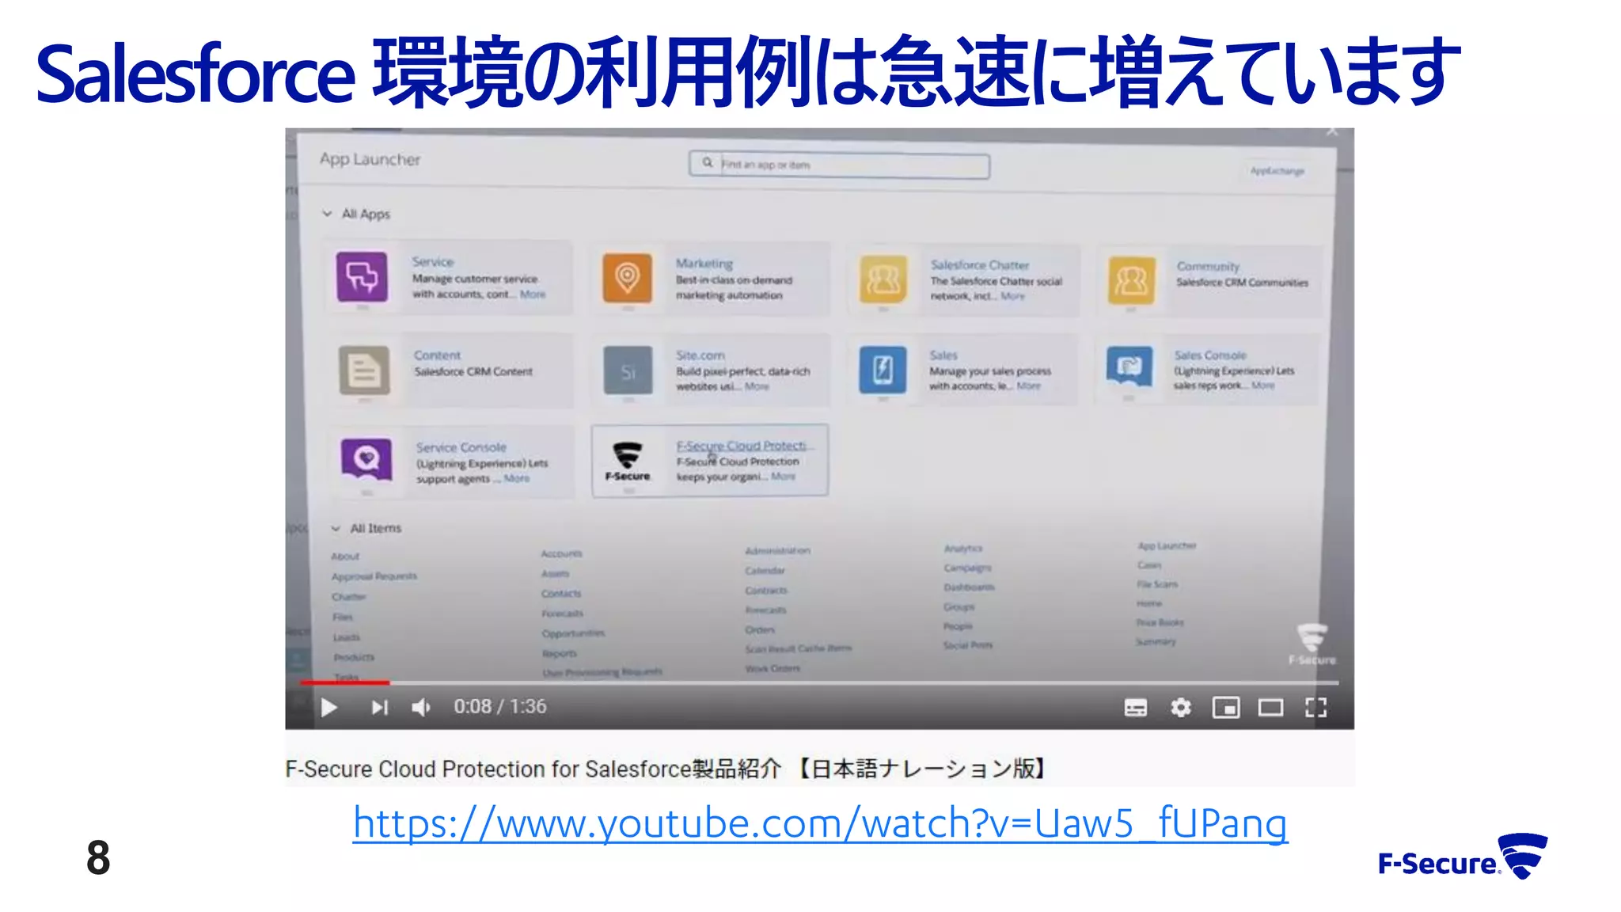Enter fullscreen mode
The height and width of the screenshot is (912, 1621).
pos(1316,707)
